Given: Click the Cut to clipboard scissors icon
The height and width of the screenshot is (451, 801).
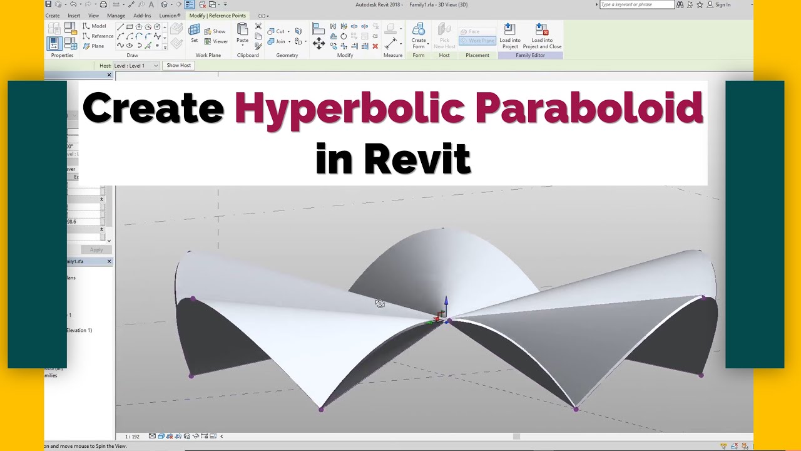Looking at the screenshot, I should pyautogui.click(x=258, y=26).
